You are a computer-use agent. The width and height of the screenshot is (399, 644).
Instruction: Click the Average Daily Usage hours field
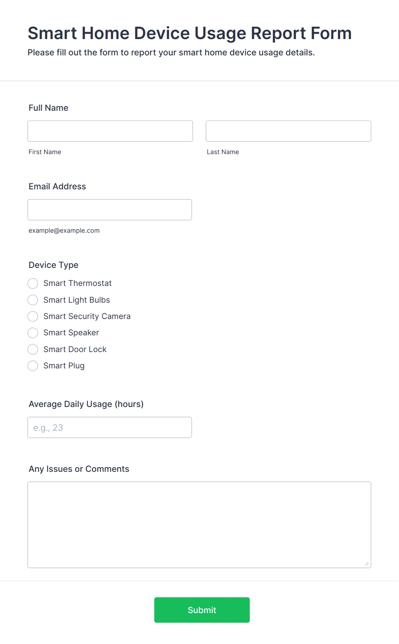(x=110, y=427)
